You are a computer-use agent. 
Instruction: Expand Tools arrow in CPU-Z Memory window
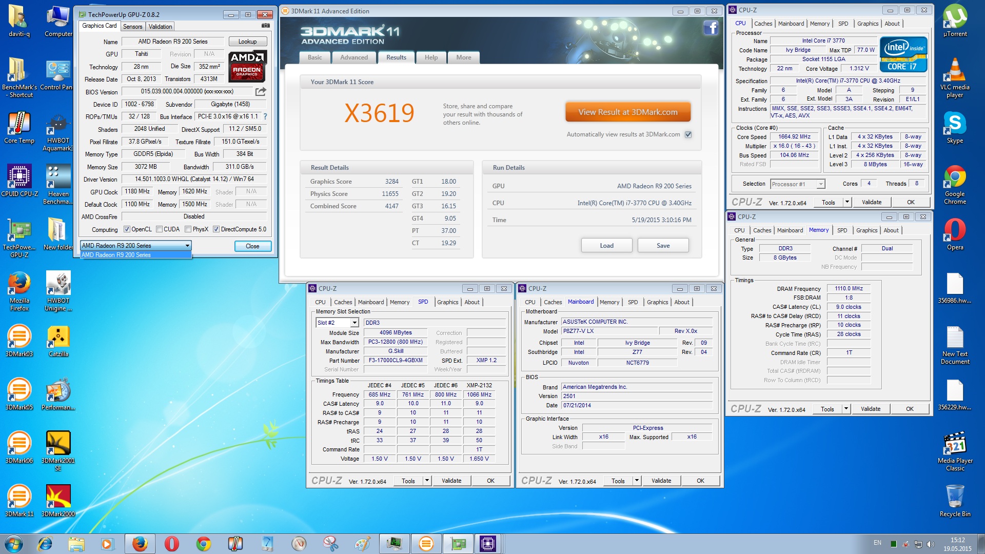pyautogui.click(x=846, y=409)
